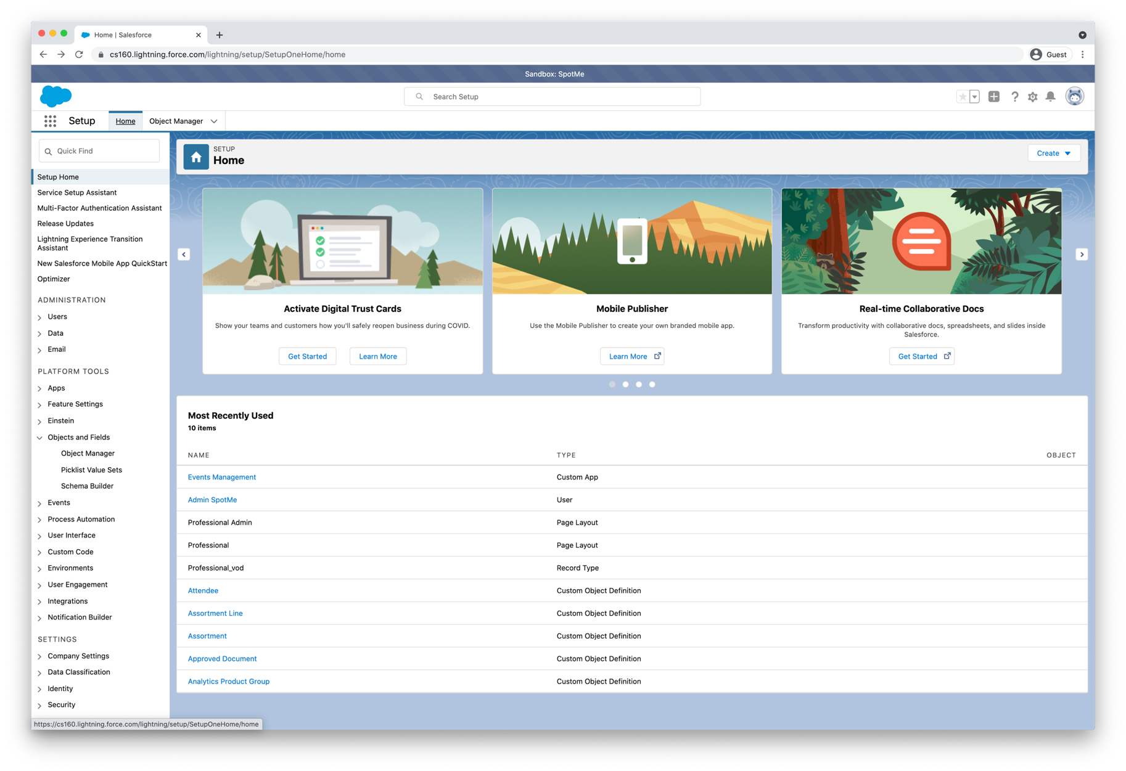Select the fourth carousel indicator dot
Screen dimensions: 1126x771
pos(652,384)
